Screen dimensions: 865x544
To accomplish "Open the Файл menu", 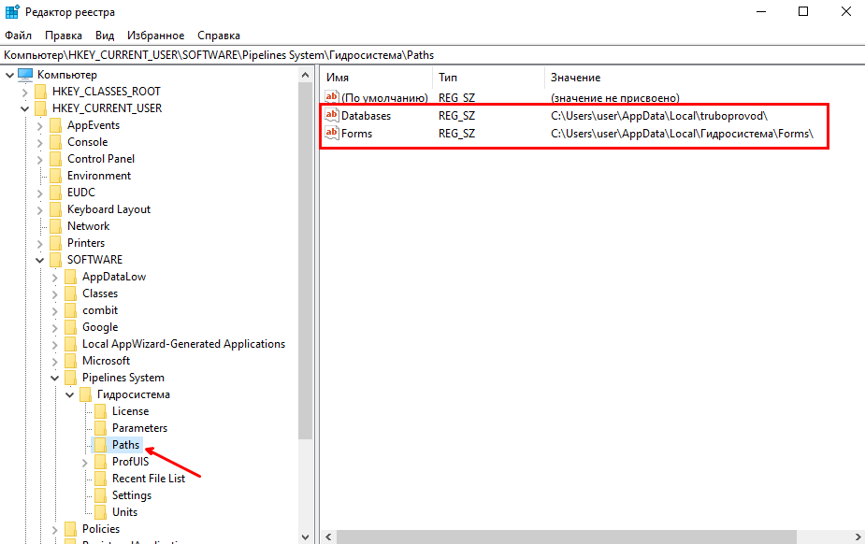I will tap(18, 36).
